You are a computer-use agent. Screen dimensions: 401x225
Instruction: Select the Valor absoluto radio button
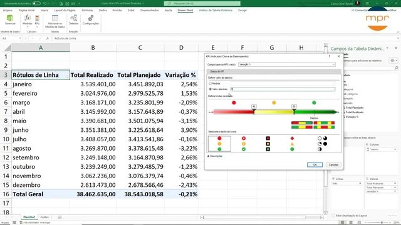pyautogui.click(x=211, y=89)
